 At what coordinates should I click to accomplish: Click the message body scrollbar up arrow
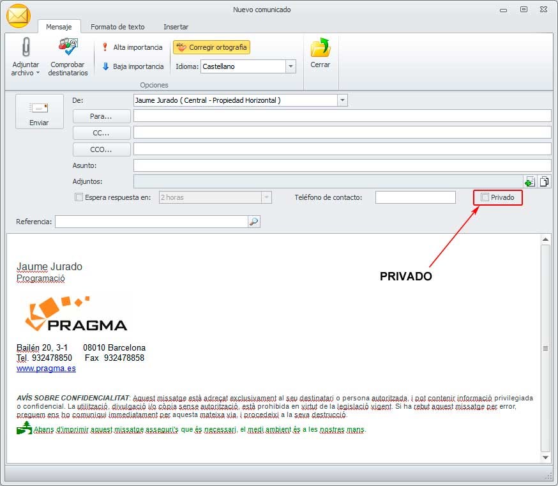(545, 239)
